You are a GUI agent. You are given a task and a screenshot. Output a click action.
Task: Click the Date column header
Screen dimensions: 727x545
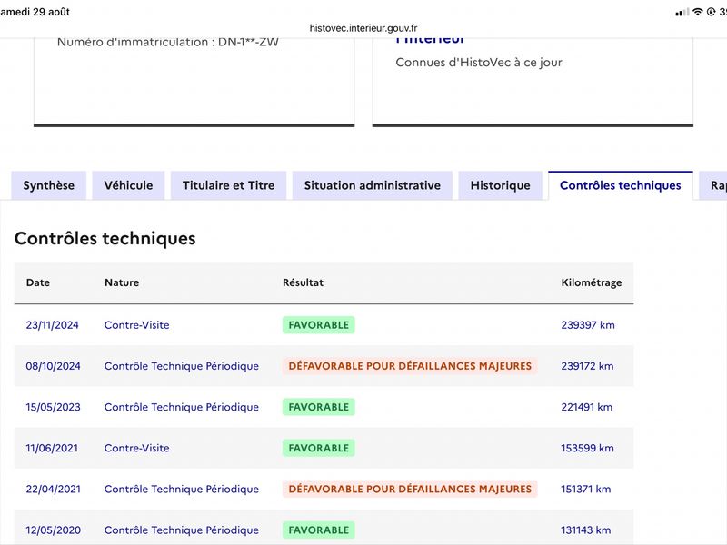click(38, 282)
